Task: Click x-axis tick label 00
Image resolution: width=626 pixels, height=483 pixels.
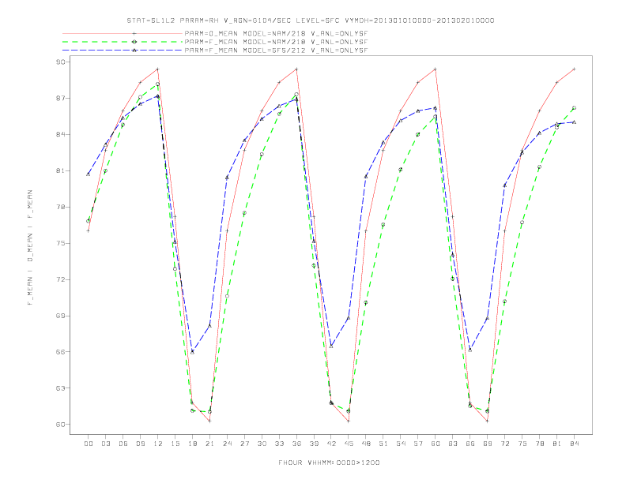Action: (x=89, y=444)
